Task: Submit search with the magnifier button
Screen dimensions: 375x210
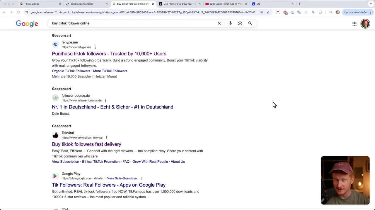Action: pos(250,23)
